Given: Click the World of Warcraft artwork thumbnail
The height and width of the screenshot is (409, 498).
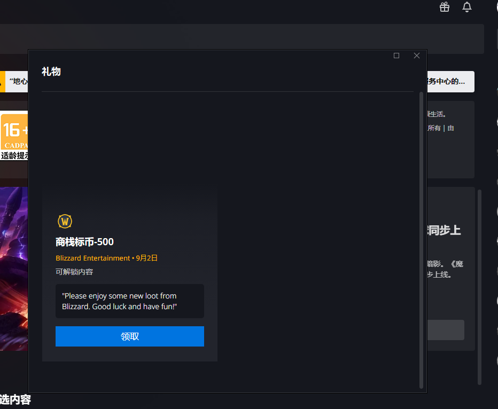Looking at the screenshot, I should (14, 268).
